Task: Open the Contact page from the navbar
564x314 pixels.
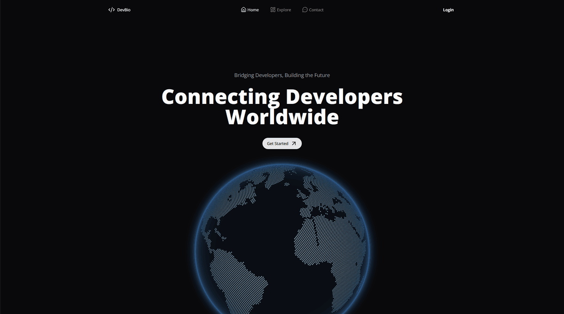Action: coord(315,9)
